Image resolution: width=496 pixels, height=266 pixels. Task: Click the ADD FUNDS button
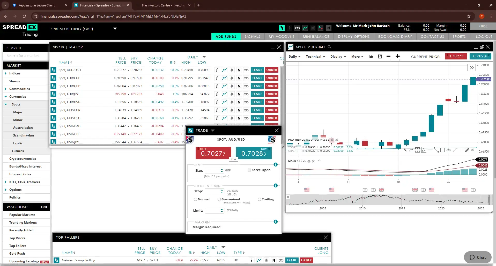(226, 36)
